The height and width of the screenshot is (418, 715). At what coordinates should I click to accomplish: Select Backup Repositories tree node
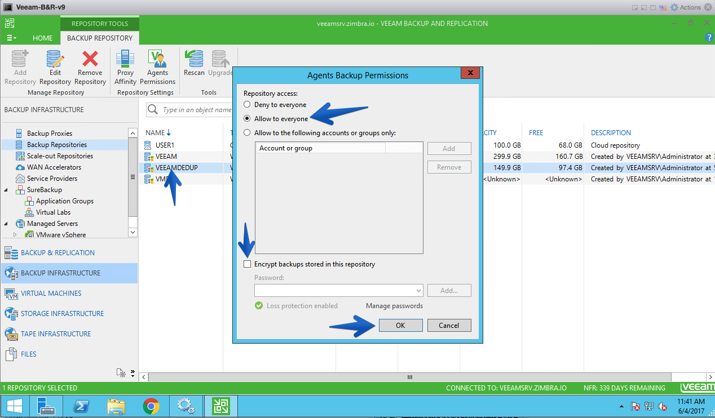[56, 145]
